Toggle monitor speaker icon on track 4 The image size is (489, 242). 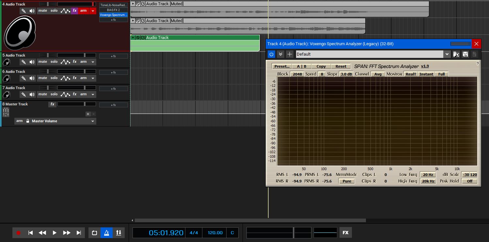click(32, 11)
